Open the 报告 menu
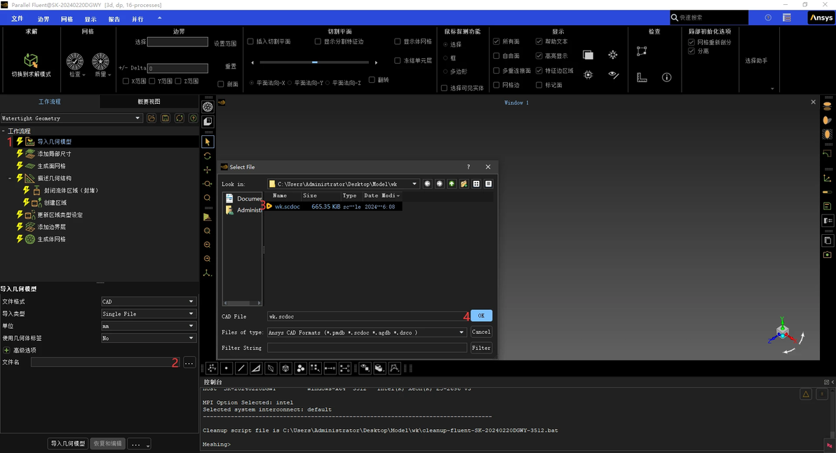Screen dimensions: 836x453 point(114,19)
